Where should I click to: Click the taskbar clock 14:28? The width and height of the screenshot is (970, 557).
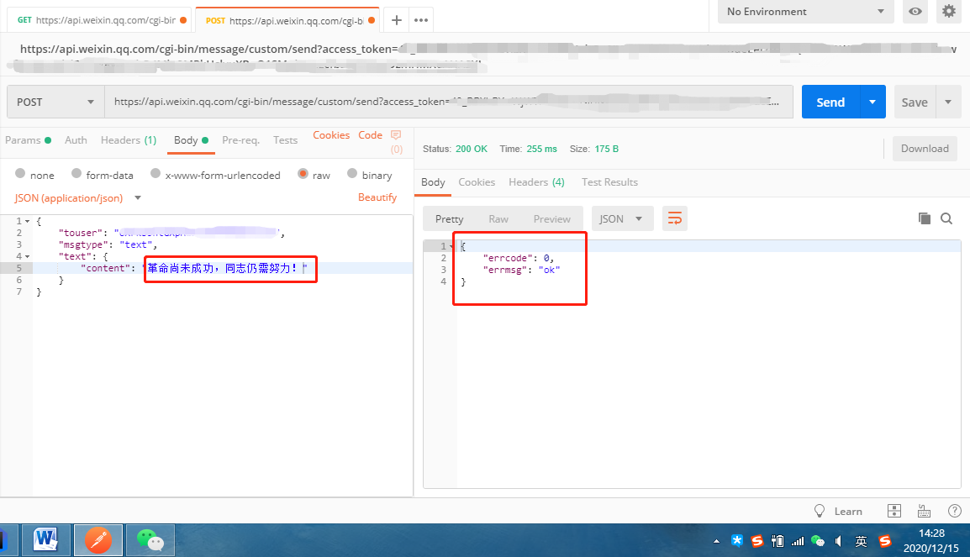click(x=931, y=533)
